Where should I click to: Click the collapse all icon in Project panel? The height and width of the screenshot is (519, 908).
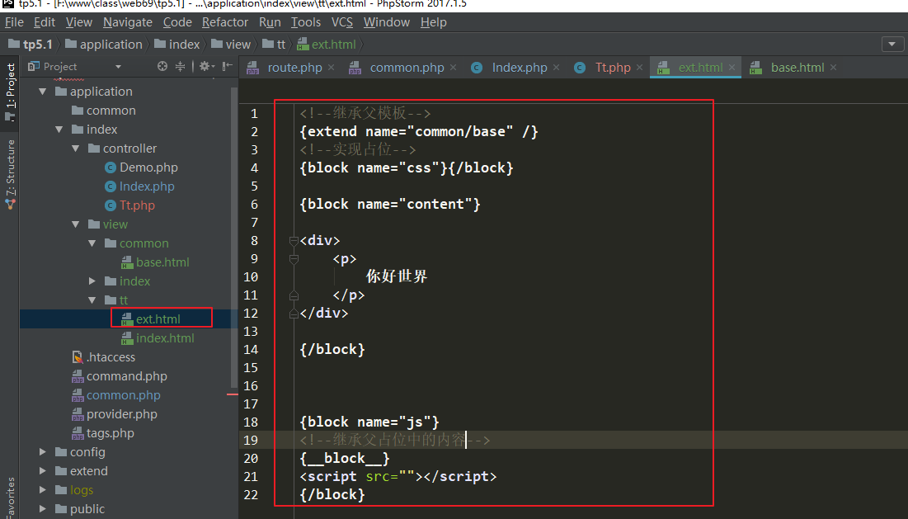(180, 67)
